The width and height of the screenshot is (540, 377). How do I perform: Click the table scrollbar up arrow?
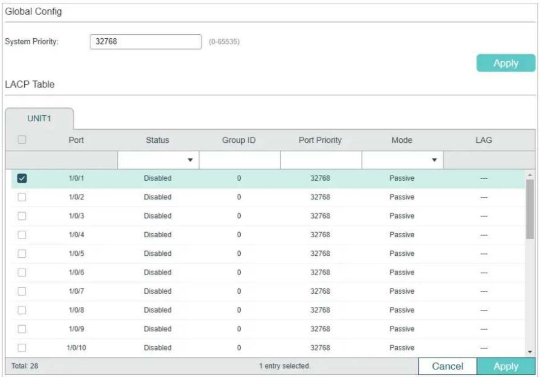click(x=530, y=175)
